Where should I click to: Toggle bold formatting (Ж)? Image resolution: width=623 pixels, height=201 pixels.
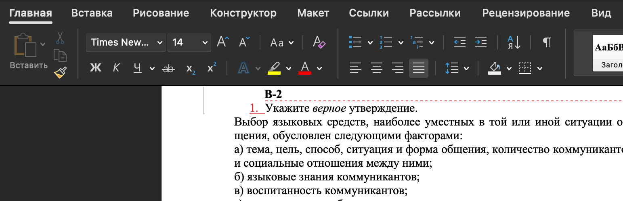[x=96, y=68]
